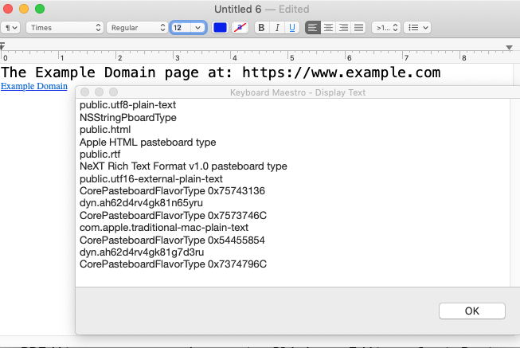
Task: Open the line spacing popup
Action: (x=386, y=28)
